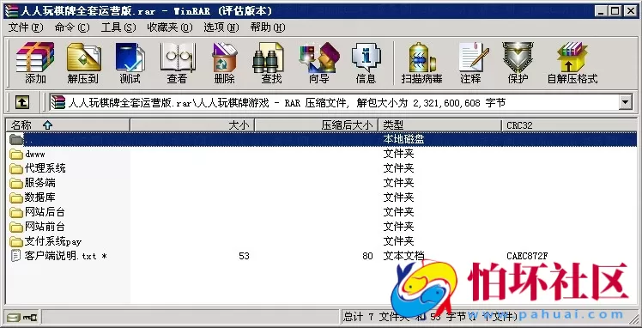Click the 注释 (Comment) toolbar icon
Image resolution: width=642 pixels, height=328 pixels.
(473, 58)
